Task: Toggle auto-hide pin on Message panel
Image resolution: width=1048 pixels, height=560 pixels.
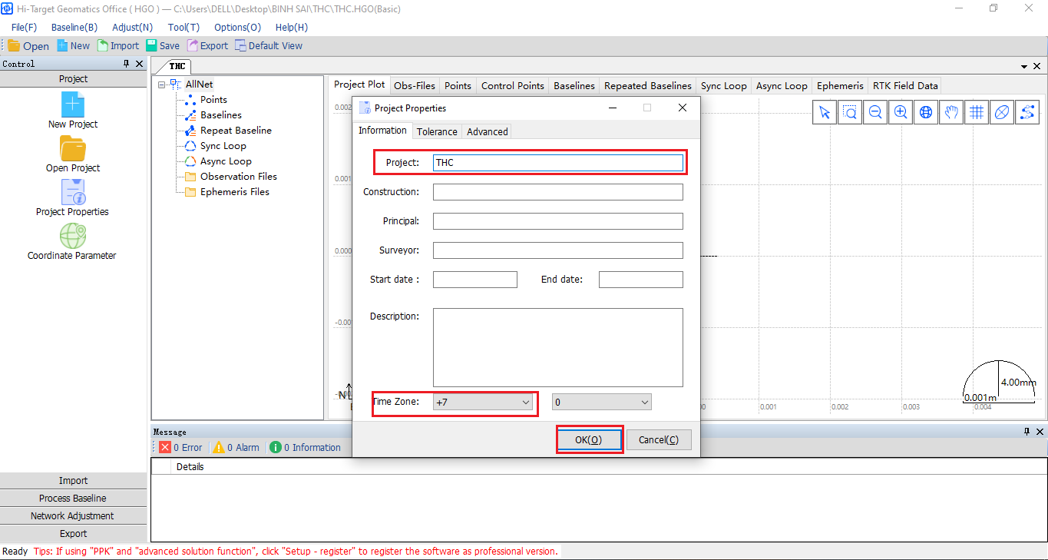Action: point(1027,432)
